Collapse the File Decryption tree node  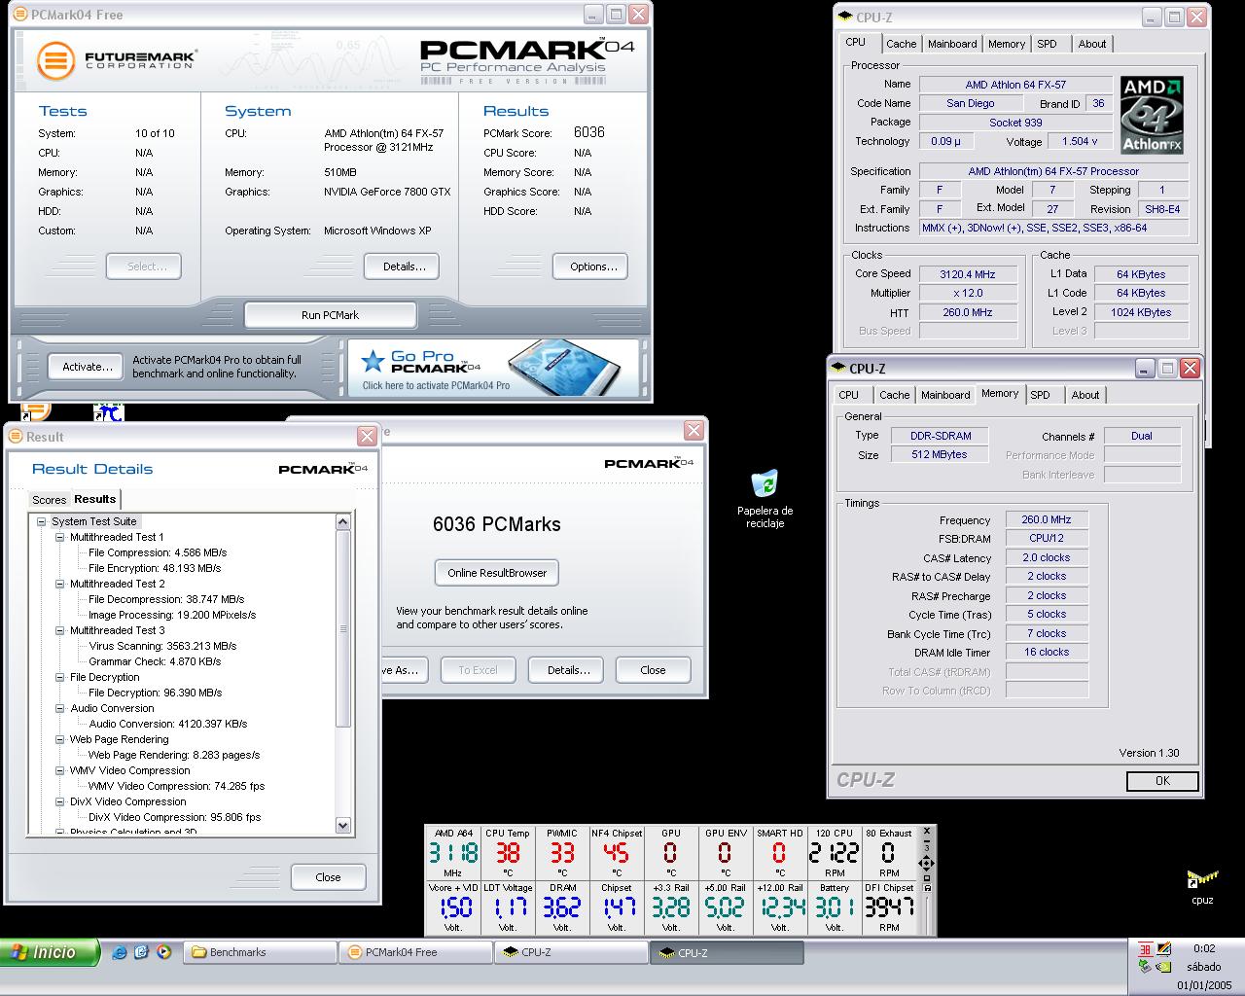(x=59, y=677)
